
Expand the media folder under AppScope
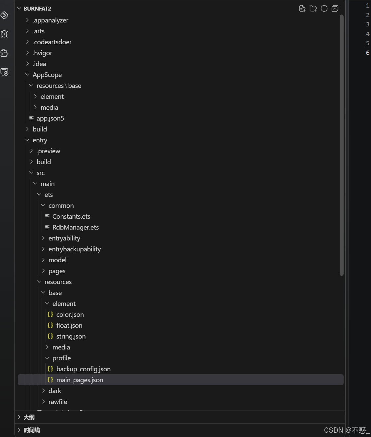coord(35,107)
